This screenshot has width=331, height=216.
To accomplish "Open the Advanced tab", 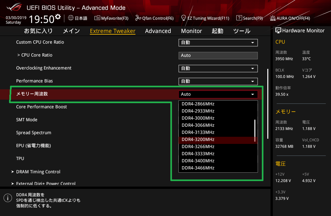I will (x=158, y=31).
